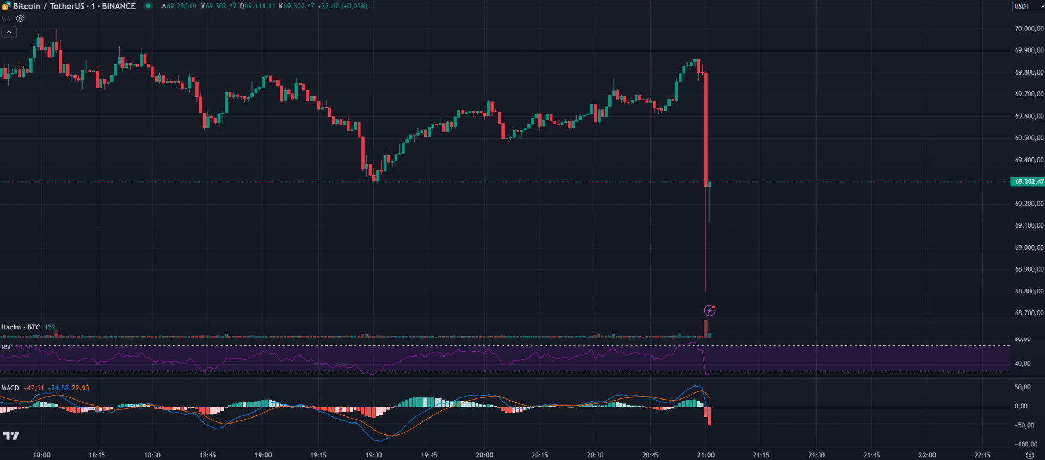Select the Hacim · BTC volume legend

pyautogui.click(x=20, y=327)
